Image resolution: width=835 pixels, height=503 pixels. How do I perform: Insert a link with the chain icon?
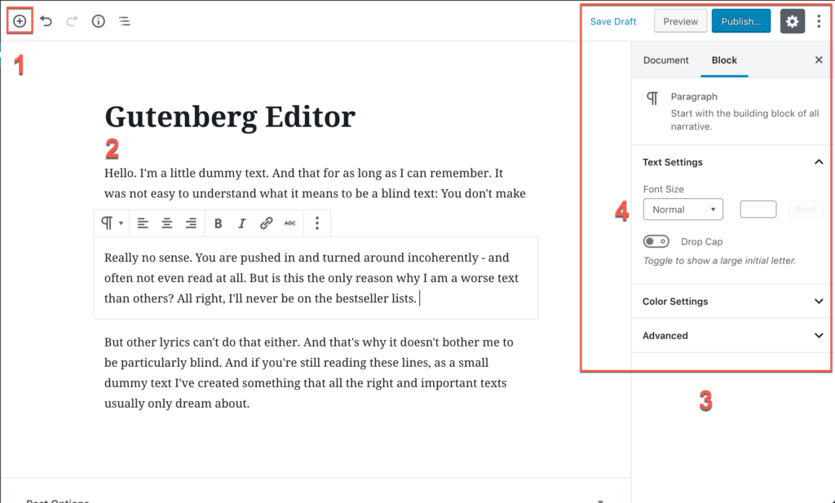coord(267,223)
